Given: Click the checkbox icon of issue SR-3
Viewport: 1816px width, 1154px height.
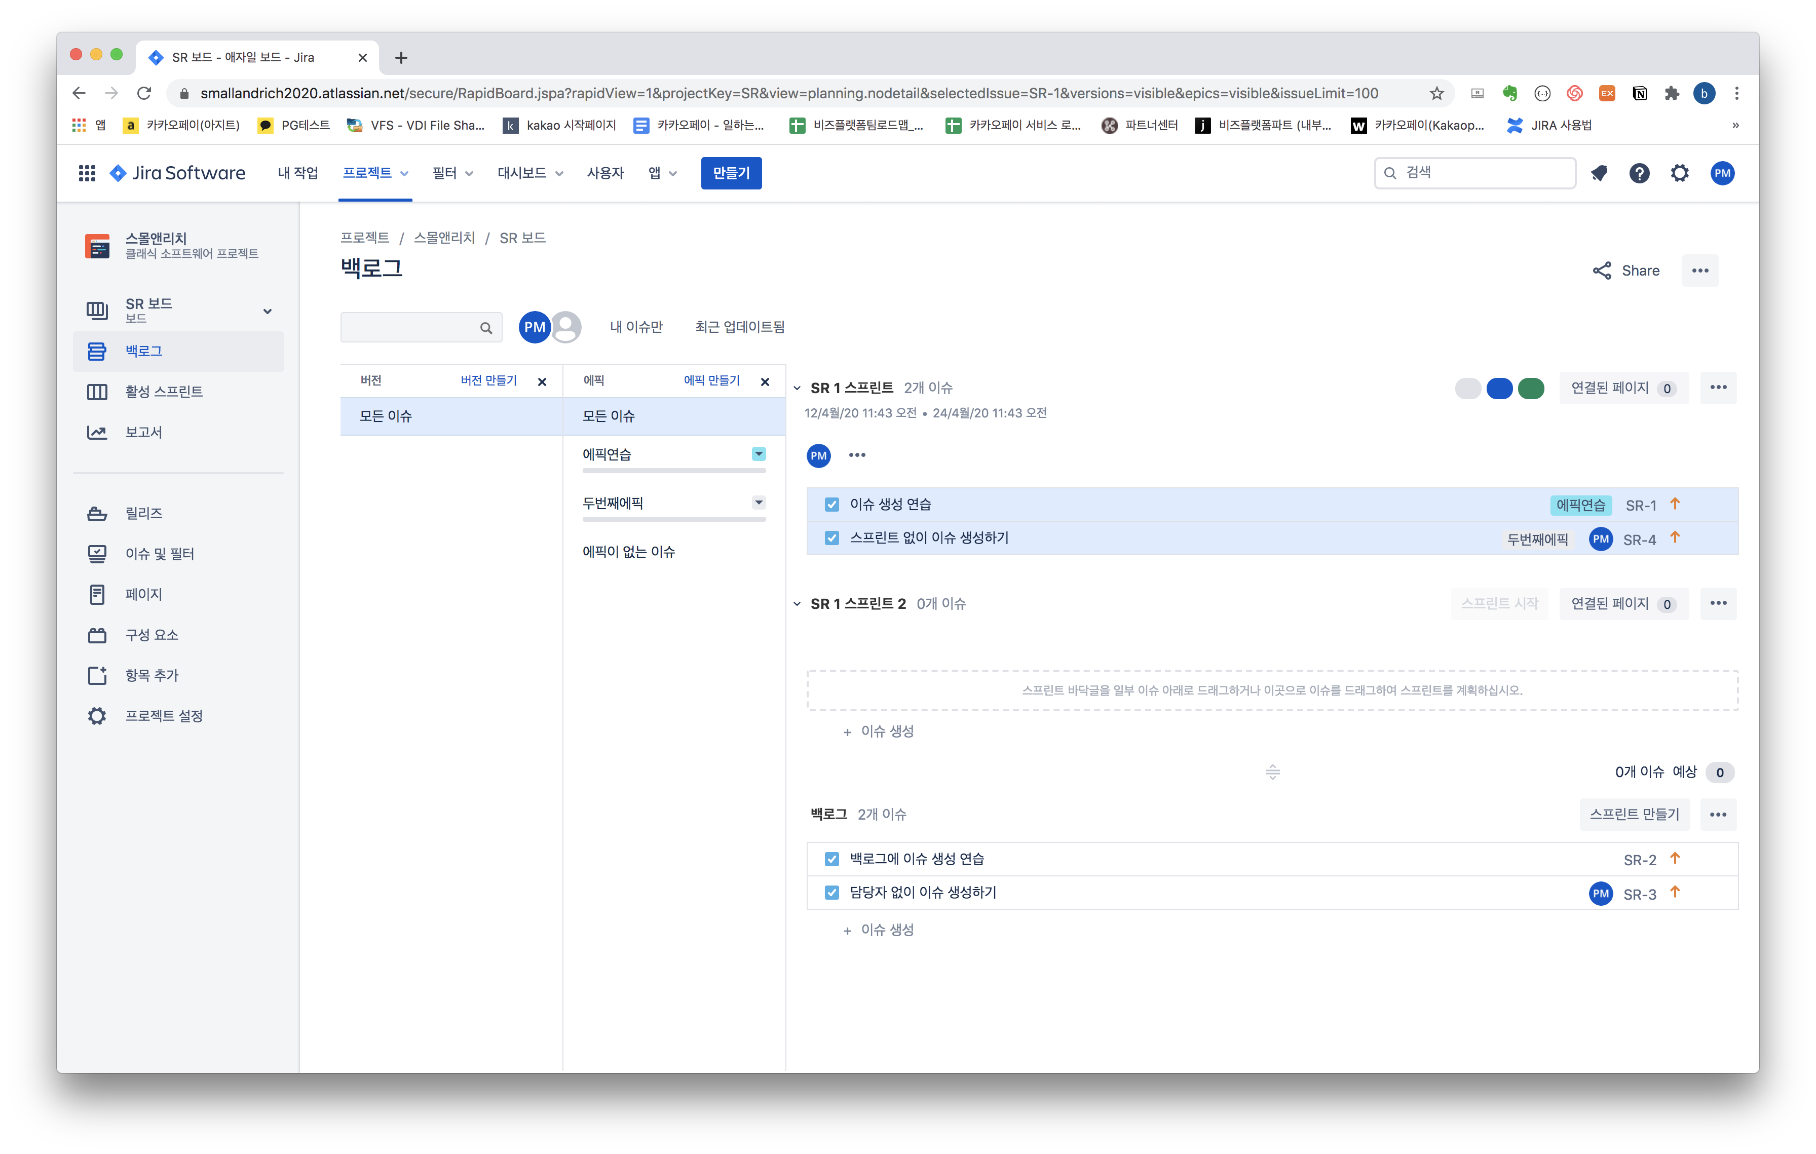Looking at the screenshot, I should (x=832, y=893).
